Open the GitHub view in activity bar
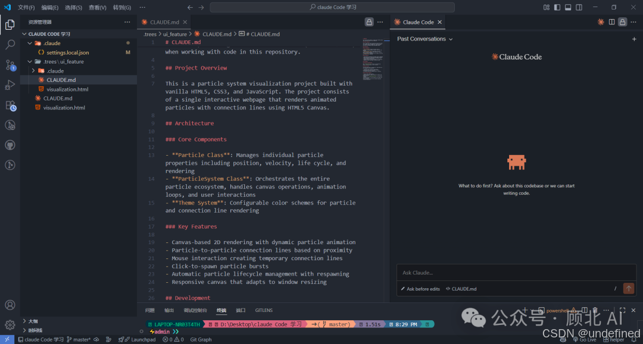This screenshot has height=344, width=643. pyautogui.click(x=10, y=145)
